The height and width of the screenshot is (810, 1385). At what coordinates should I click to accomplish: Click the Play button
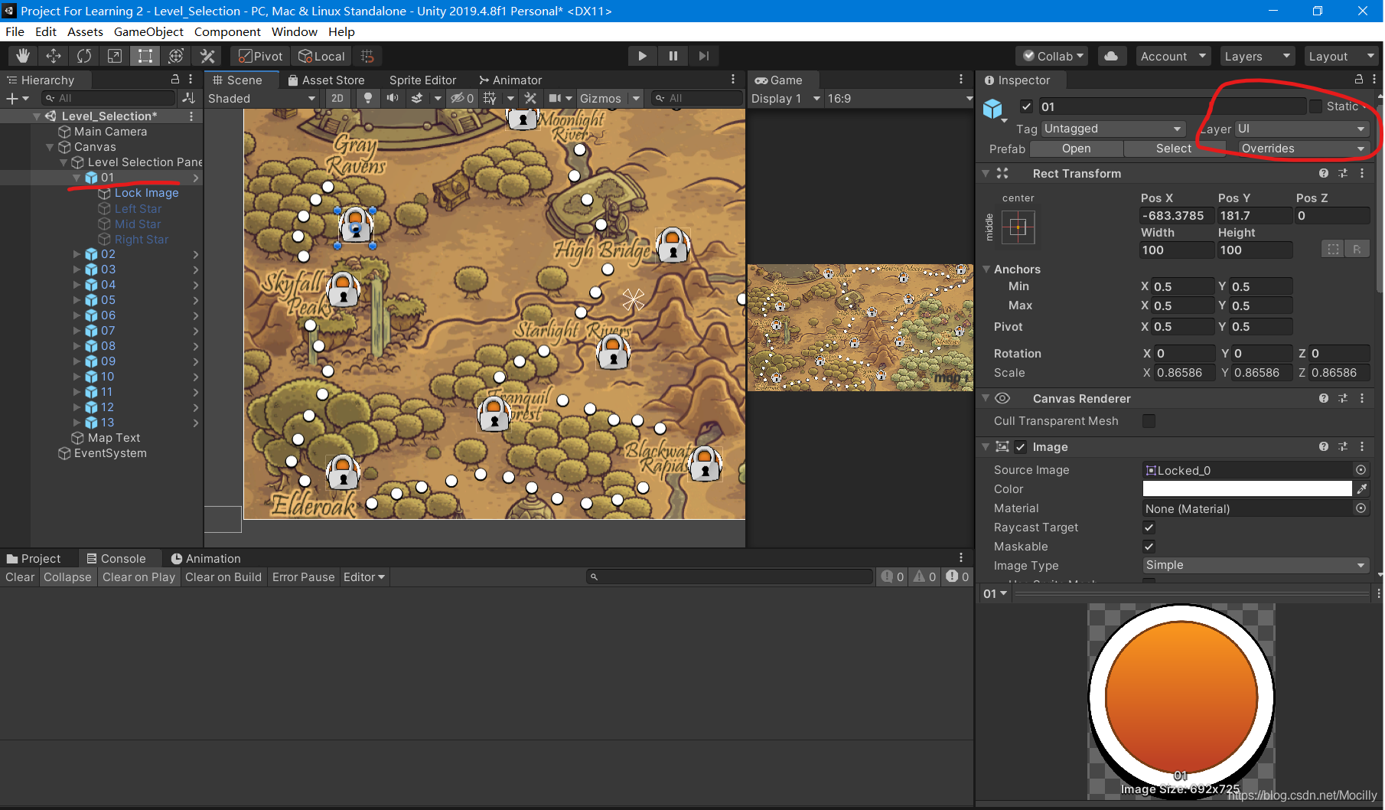point(642,56)
